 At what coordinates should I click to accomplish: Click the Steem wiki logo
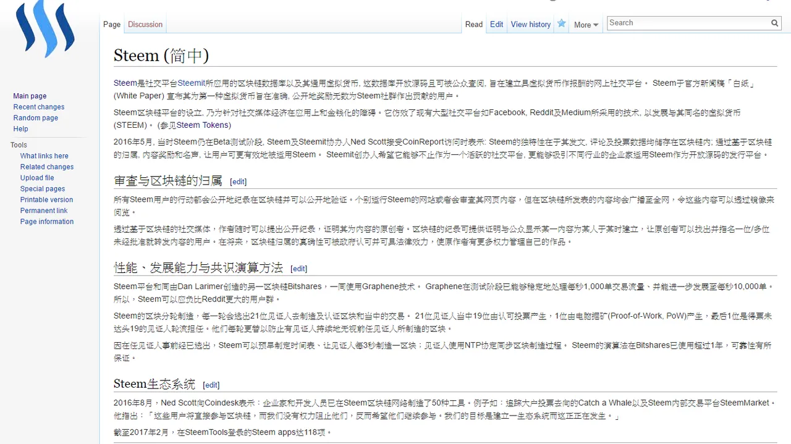click(44, 30)
